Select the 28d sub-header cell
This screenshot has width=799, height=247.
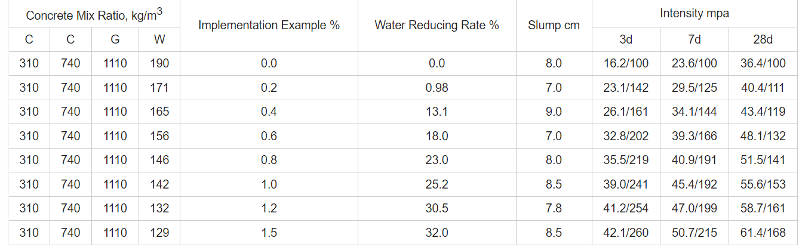(763, 39)
